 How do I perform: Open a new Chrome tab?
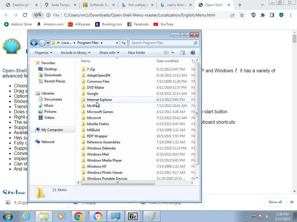(x=240, y=5)
